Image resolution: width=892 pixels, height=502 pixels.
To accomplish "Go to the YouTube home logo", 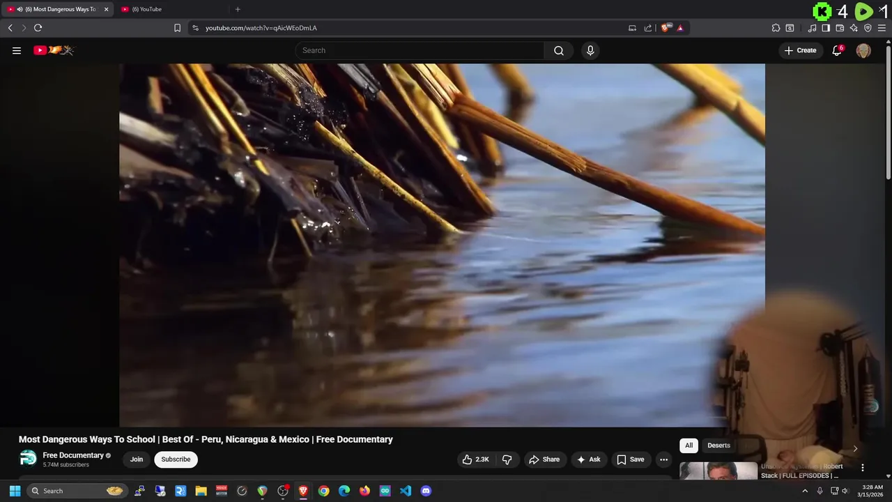I will click(x=54, y=50).
